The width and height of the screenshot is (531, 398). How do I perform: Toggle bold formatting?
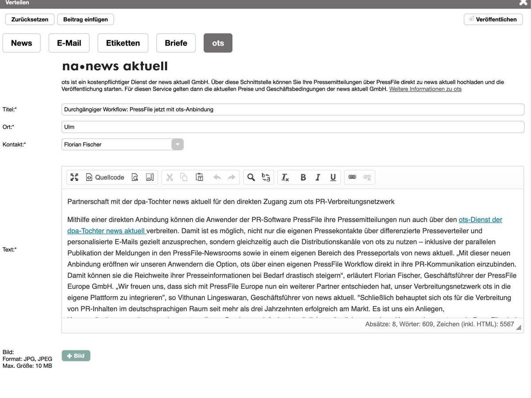point(303,177)
